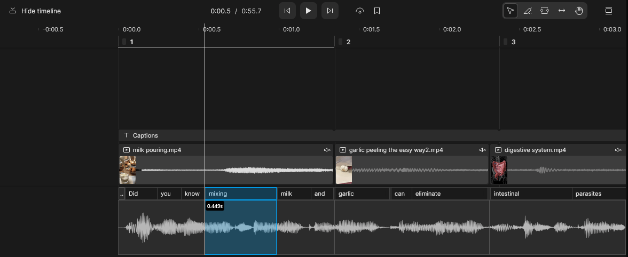Screen dimensions: 628x257
Task: Open the timeline layout panel icon
Action: (x=608, y=11)
